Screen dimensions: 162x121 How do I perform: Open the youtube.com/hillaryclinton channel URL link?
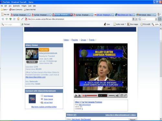(x=44, y=107)
